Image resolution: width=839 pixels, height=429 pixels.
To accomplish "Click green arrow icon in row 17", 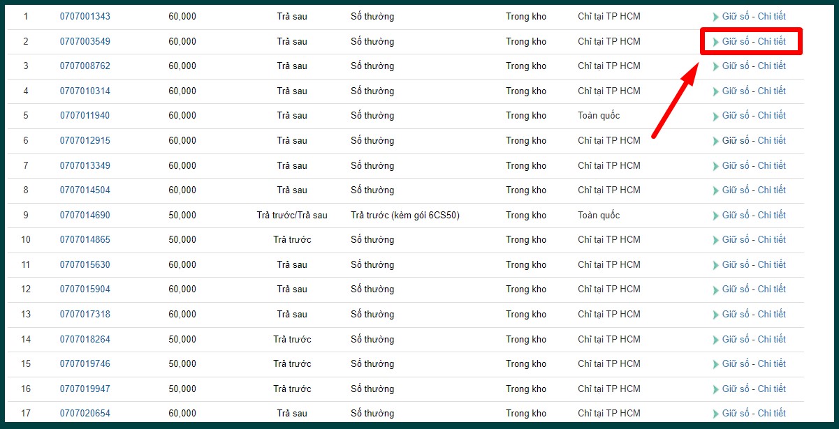I will [715, 414].
